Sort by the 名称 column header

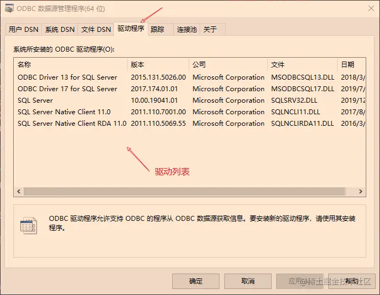tap(70, 65)
